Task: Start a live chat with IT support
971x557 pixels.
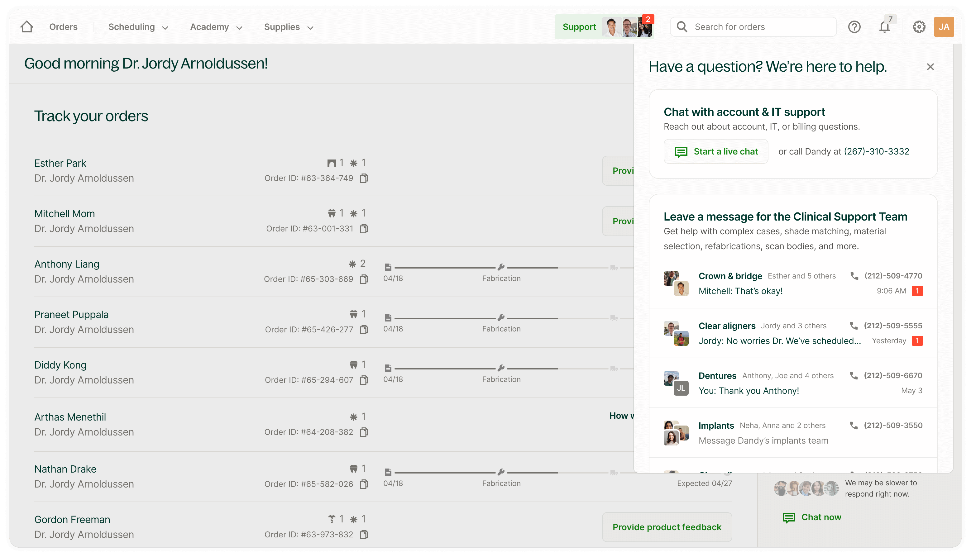Action: [x=715, y=151]
